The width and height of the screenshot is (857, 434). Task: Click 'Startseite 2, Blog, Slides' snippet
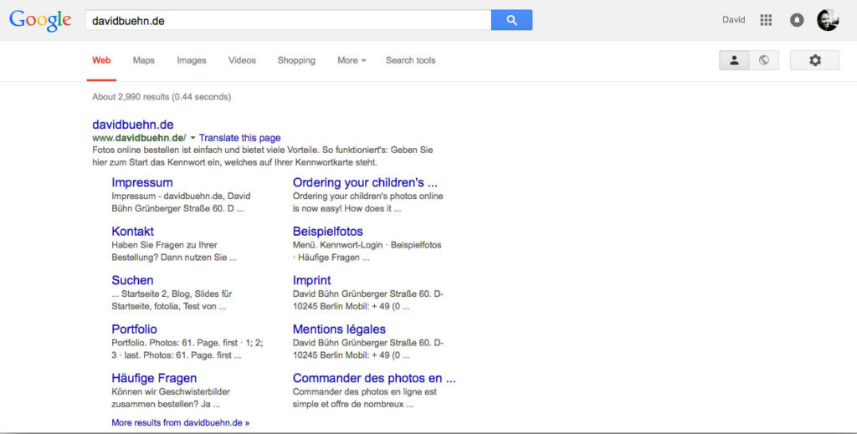tap(172, 300)
